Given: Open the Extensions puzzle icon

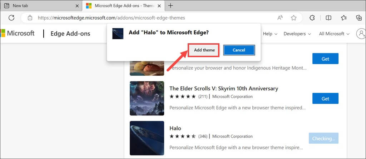Looking at the screenshot, I should [312, 18].
